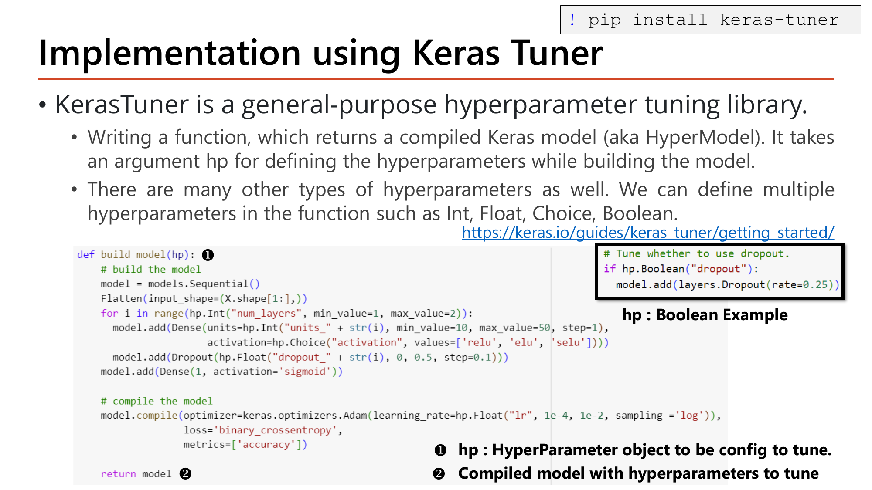Click the 'model.compile(optimizer=keras.optimizers.Adam' line
872x490 pixels.
(x=411, y=416)
